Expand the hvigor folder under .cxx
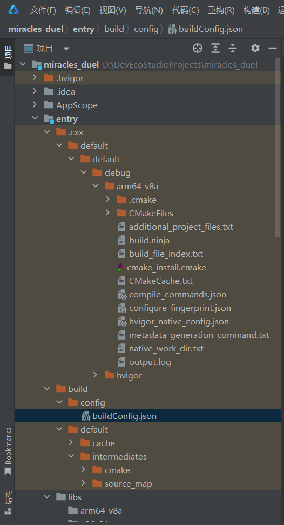Viewport: 284px width, 525px height. (96, 375)
